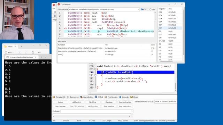Screen dimensions: 223x125
Task: Select the displayBackwards backtrace row
Action: point(106,51)
